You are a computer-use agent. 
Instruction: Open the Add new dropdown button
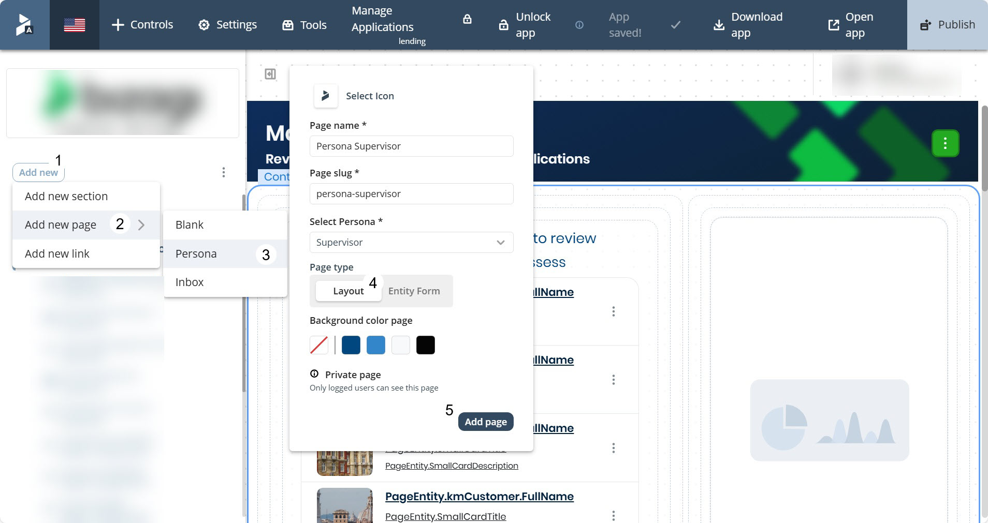pos(38,173)
